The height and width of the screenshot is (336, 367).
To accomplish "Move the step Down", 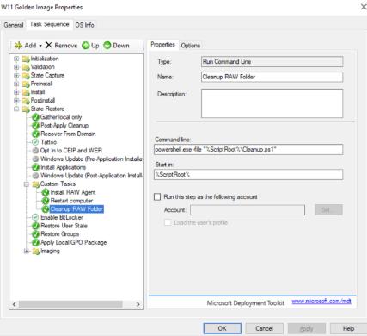I will pyautogui.click(x=116, y=46).
